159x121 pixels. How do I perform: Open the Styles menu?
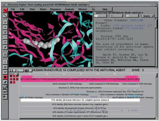click(43, 9)
